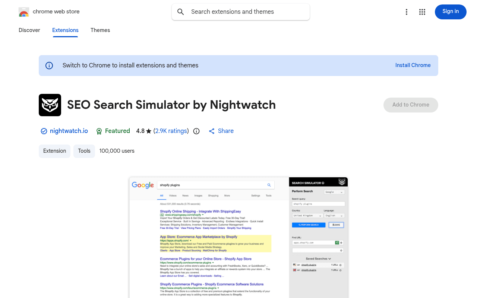The image size is (477, 298).
Task: Switch to the Themes tab
Action: pos(100,30)
